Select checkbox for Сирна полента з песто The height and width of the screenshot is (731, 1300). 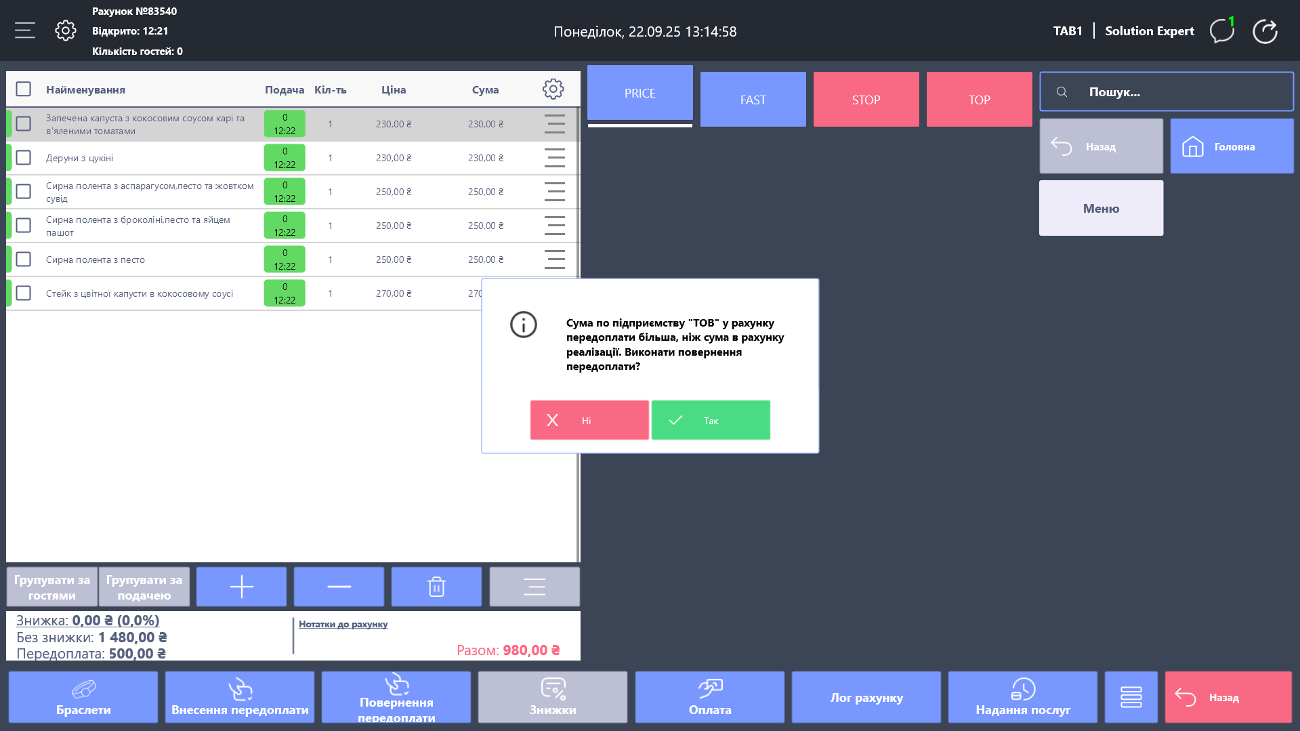click(x=24, y=259)
